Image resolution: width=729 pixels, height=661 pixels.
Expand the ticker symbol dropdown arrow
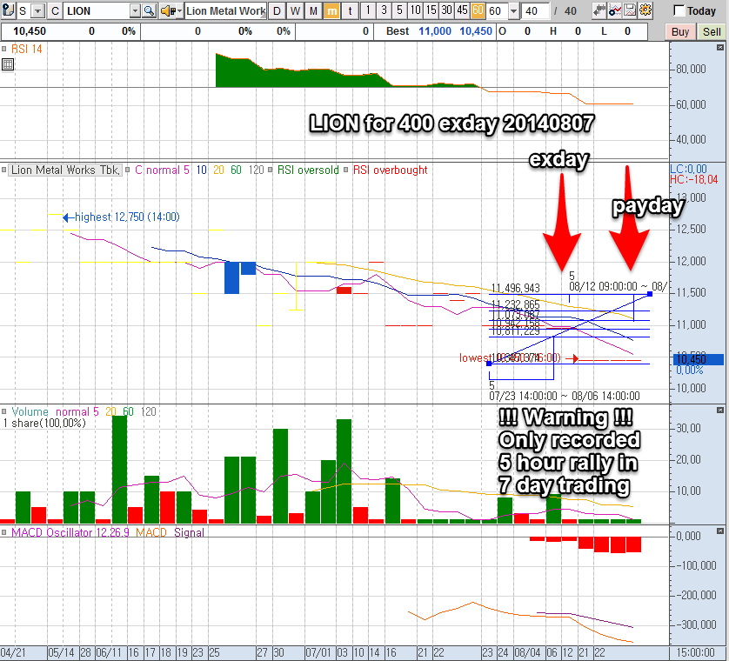tap(135, 10)
